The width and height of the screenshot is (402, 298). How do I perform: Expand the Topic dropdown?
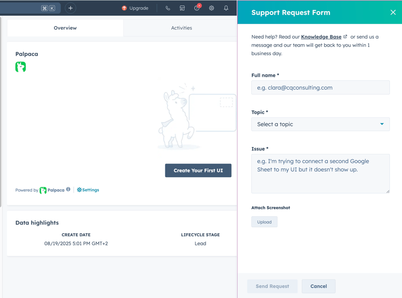pyautogui.click(x=320, y=124)
